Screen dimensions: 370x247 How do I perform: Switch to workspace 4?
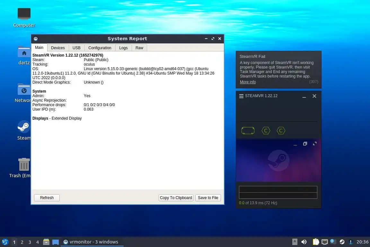click(38, 242)
